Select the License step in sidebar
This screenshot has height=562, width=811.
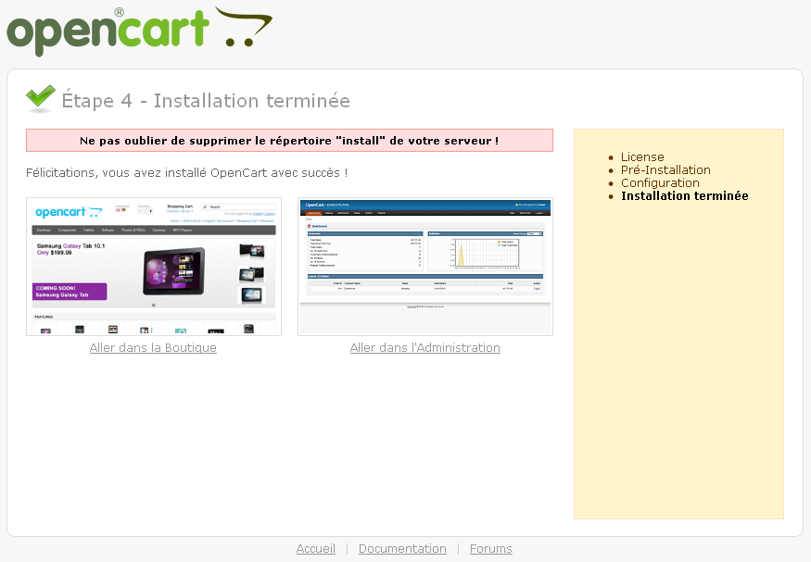point(642,157)
